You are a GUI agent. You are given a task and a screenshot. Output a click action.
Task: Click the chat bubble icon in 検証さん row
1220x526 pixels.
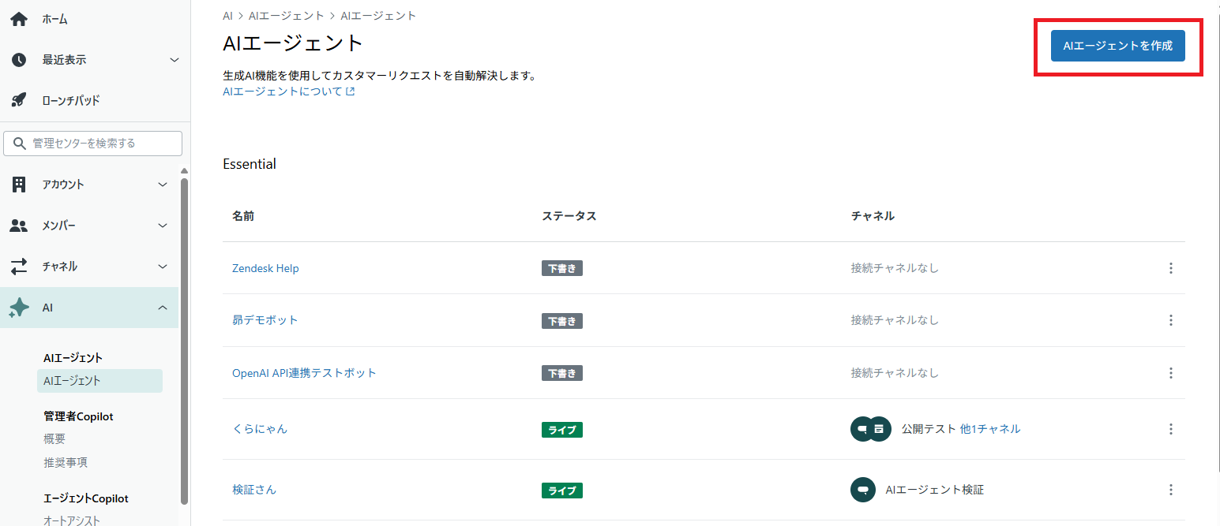[x=863, y=489]
